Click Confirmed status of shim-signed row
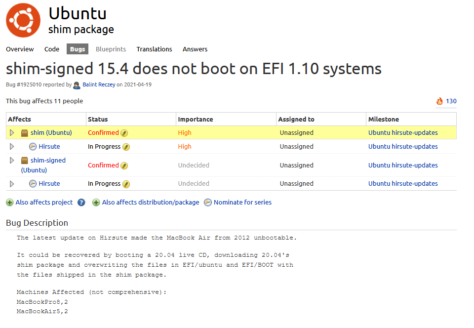The image size is (474, 328). click(x=103, y=165)
